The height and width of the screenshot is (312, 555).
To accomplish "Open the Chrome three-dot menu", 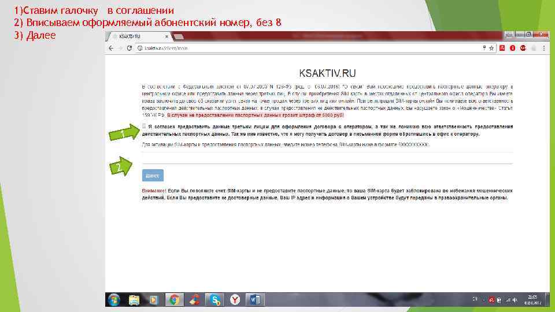I will 544,48.
